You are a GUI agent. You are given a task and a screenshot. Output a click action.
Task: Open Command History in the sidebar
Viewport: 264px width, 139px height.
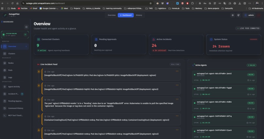pos(15,108)
